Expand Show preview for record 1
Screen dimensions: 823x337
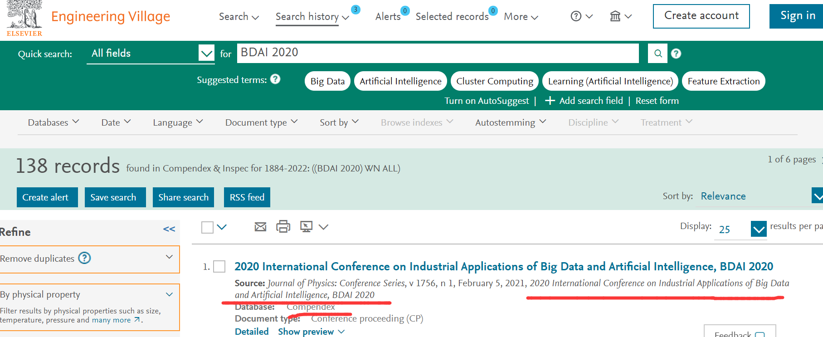(x=312, y=332)
